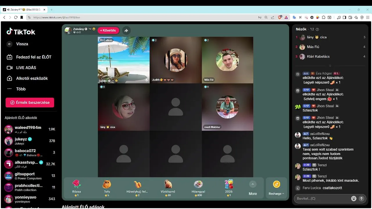Click the TikTok logo

coord(21,32)
